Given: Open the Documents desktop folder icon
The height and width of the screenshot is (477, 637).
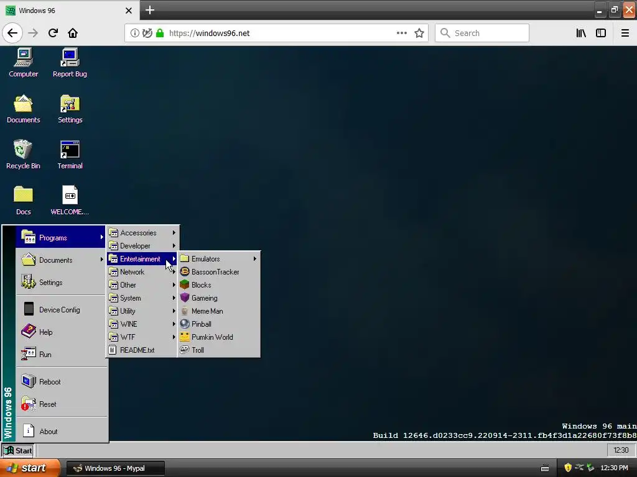Looking at the screenshot, I should point(23,109).
